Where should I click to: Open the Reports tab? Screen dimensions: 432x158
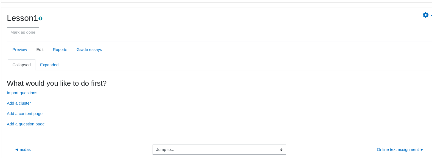pyautogui.click(x=60, y=50)
